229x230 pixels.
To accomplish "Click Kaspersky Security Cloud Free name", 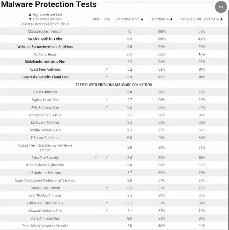I will tap(45, 77).
